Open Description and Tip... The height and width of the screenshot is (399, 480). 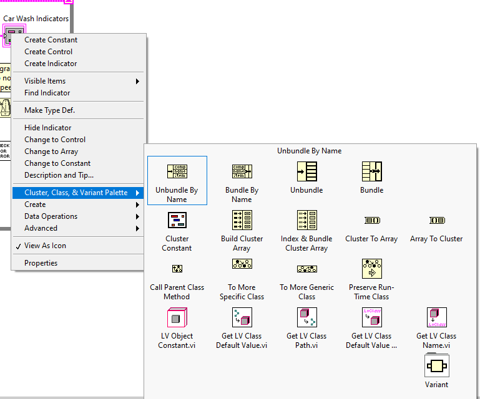(79, 175)
